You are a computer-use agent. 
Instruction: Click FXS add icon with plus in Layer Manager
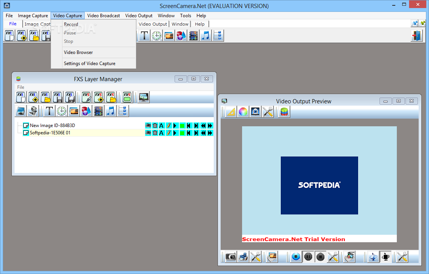[99, 97]
